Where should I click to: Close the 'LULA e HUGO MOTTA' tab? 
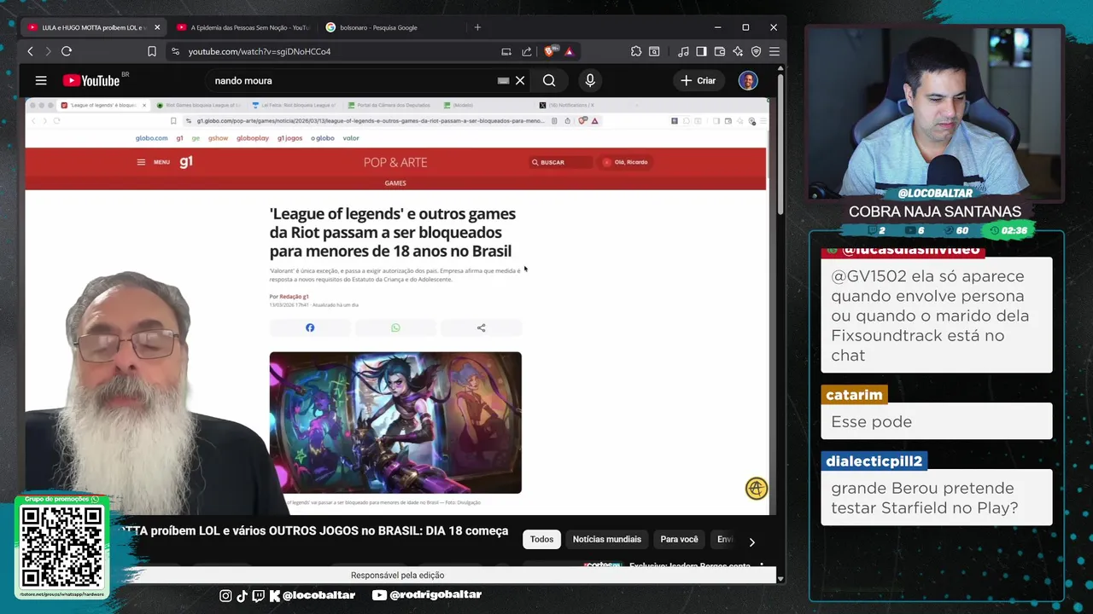click(157, 27)
